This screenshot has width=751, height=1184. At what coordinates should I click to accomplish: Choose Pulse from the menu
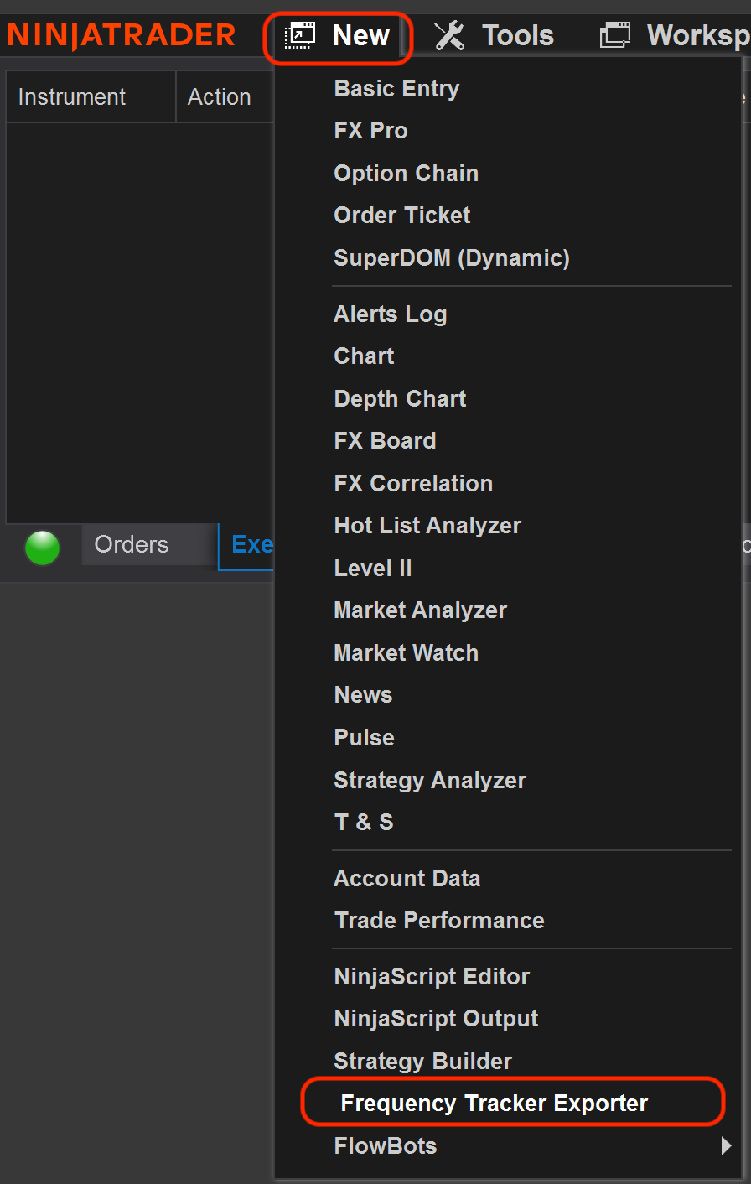point(364,738)
